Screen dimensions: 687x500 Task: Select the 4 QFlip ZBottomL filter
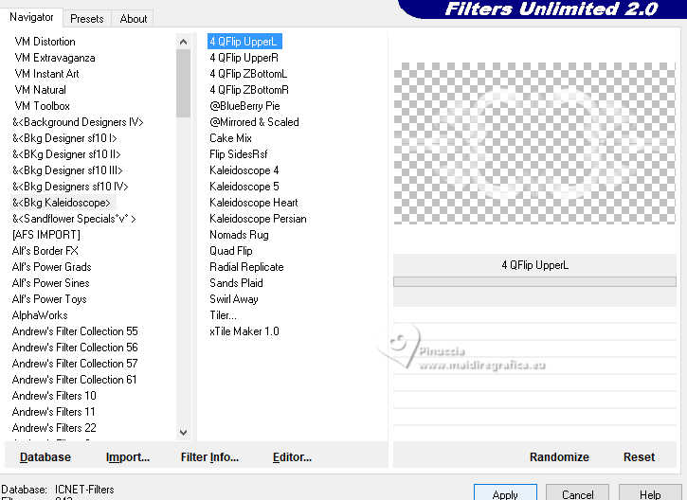248,74
